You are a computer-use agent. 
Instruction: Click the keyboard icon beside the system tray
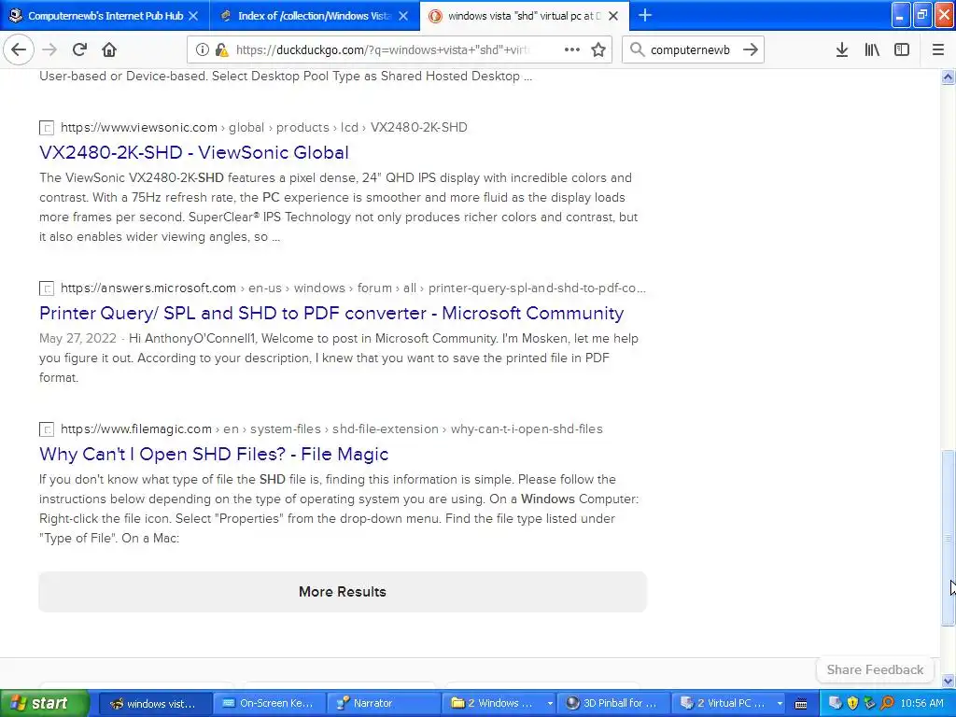(802, 704)
